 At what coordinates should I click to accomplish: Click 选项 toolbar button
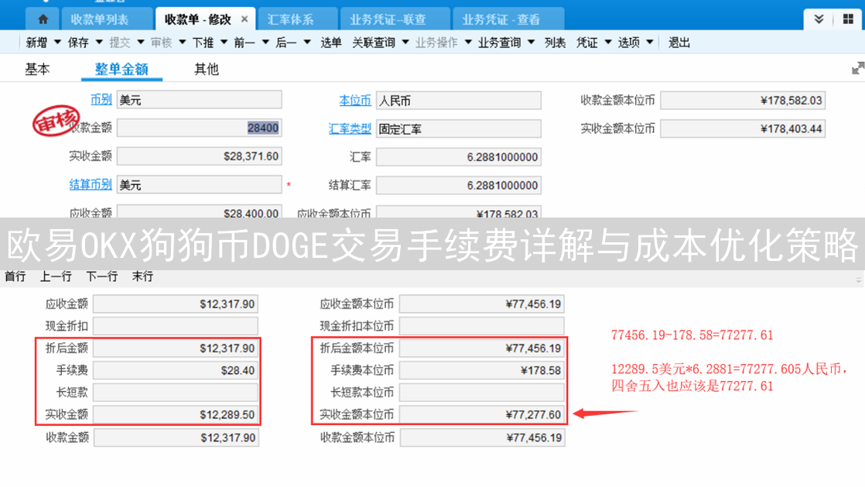pyautogui.click(x=628, y=43)
